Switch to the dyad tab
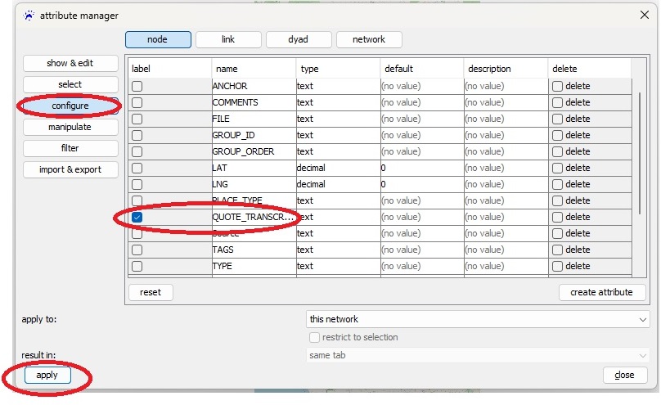Screen dimensions: 670x405 click(298, 39)
